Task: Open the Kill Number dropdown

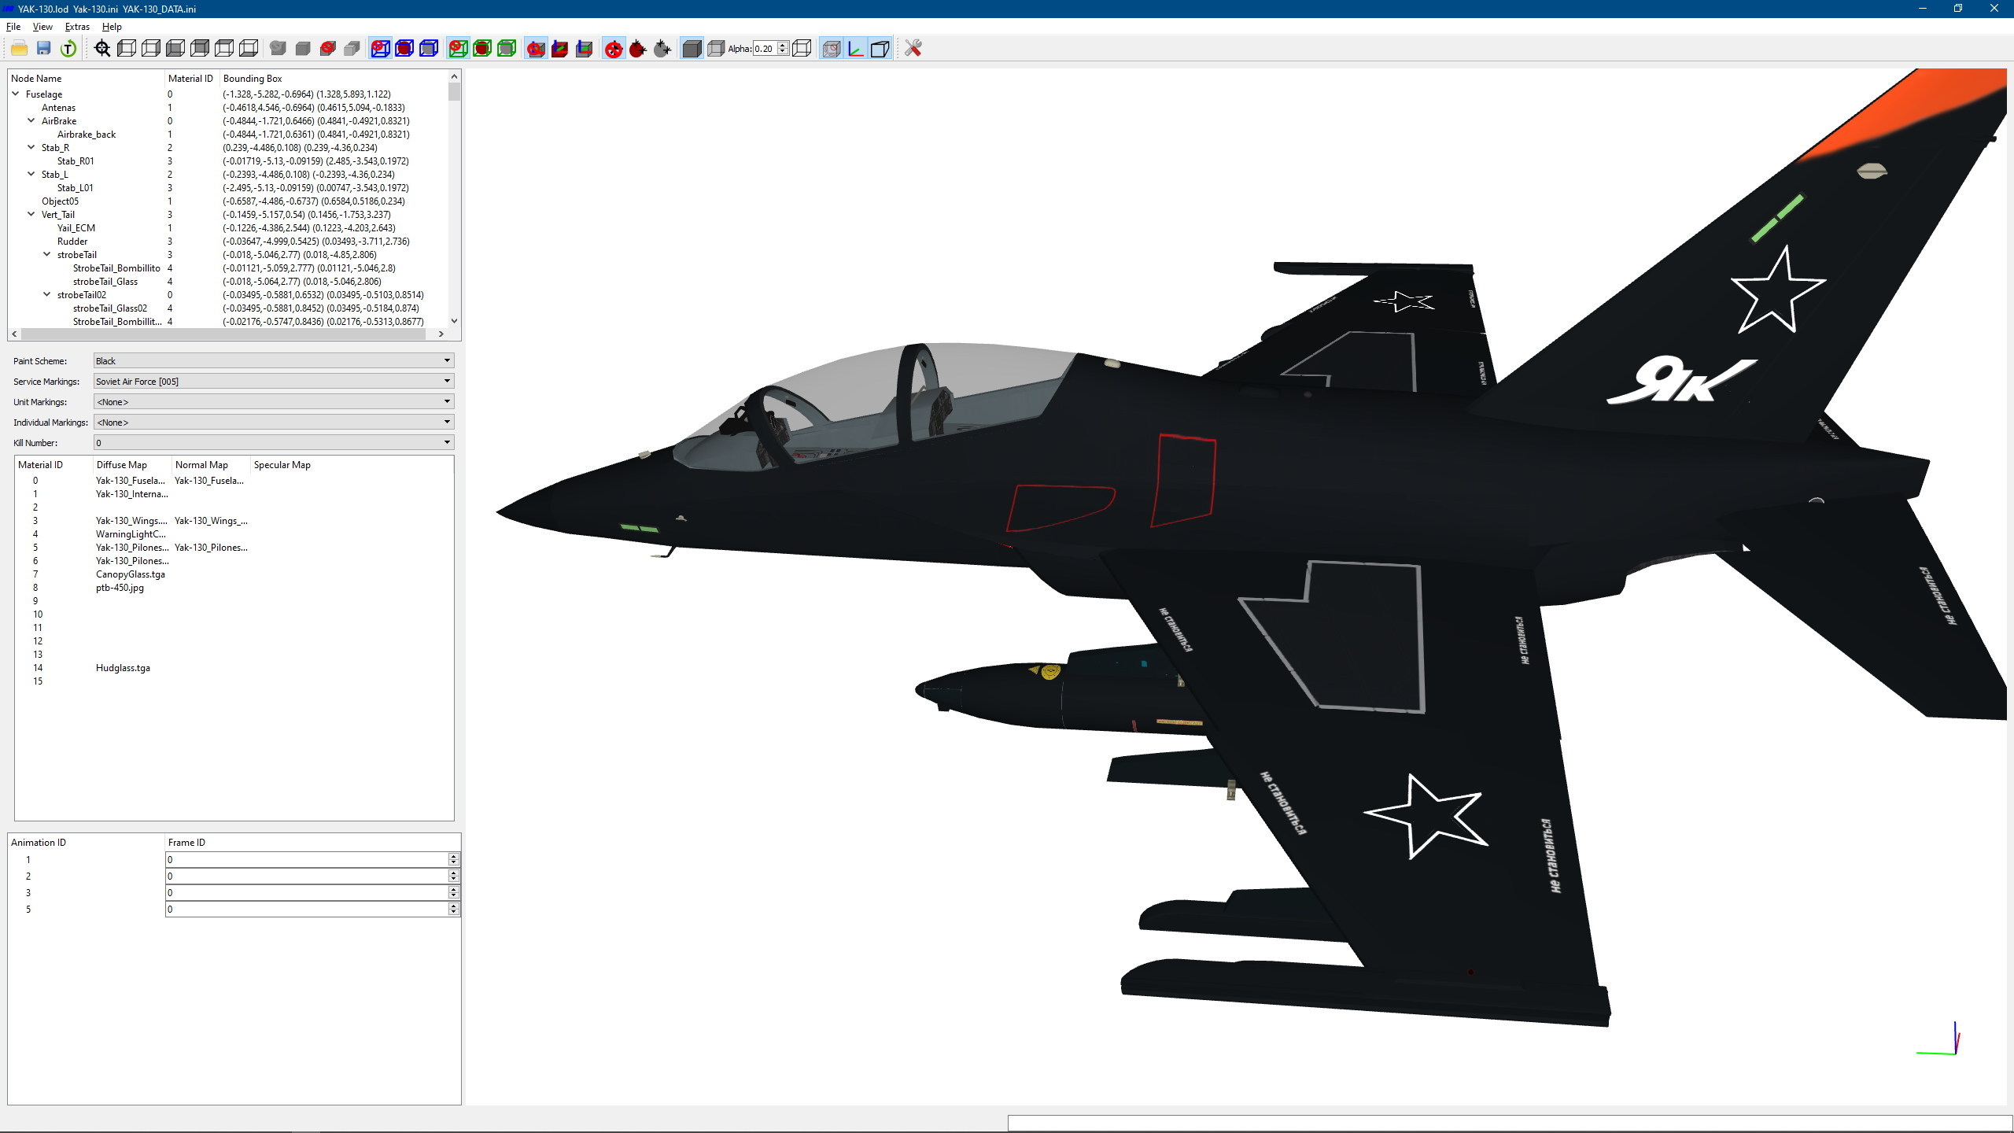Action: 274,442
